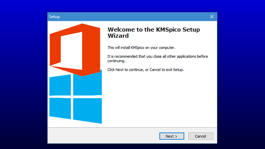Click the blank white area below instructions
This screenshot has height=149, width=265.
(159, 99)
